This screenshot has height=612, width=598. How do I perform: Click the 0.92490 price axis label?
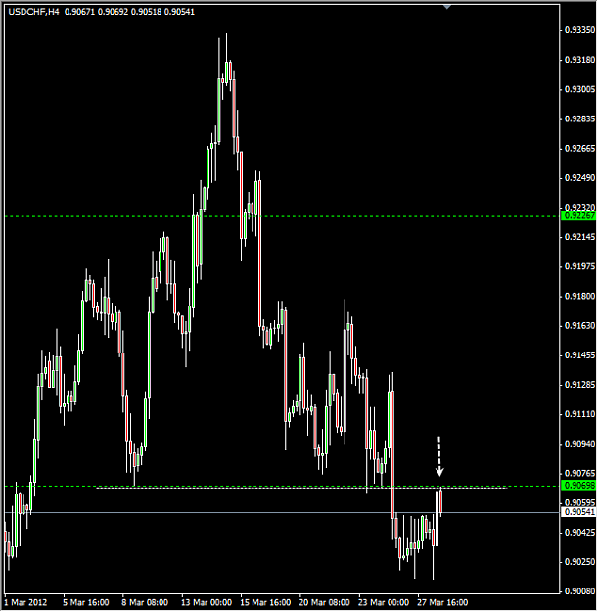point(580,178)
